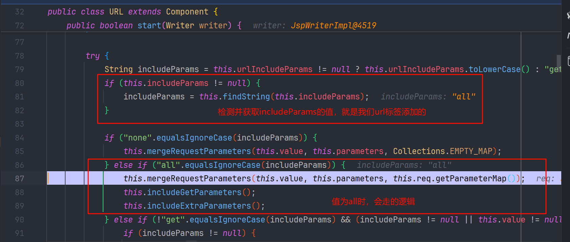
Task: Click Component in the class declaration
Action: [x=187, y=12]
